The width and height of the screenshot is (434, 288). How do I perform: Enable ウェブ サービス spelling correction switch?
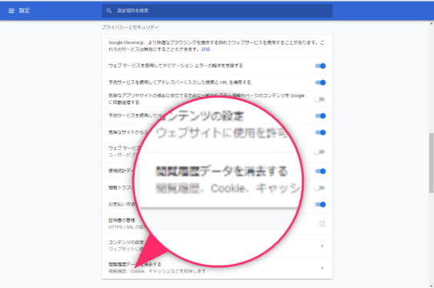tap(319, 152)
